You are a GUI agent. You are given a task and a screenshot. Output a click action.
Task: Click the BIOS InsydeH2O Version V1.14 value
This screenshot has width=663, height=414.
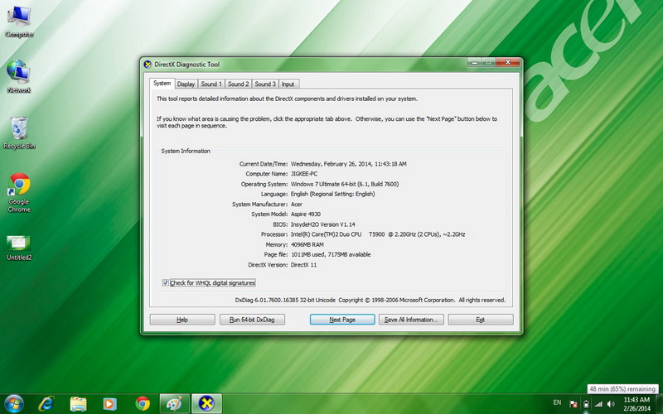323,224
